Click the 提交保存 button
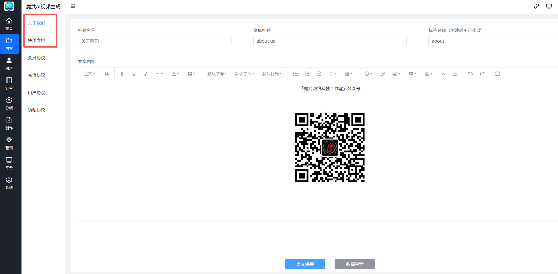 (x=305, y=264)
